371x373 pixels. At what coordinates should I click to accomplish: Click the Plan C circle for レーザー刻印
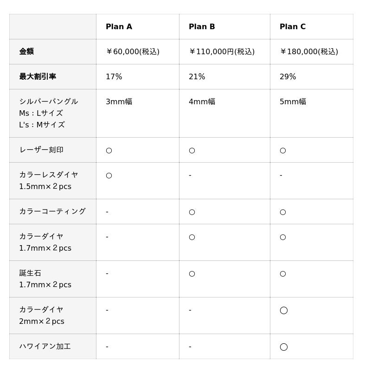283,150
